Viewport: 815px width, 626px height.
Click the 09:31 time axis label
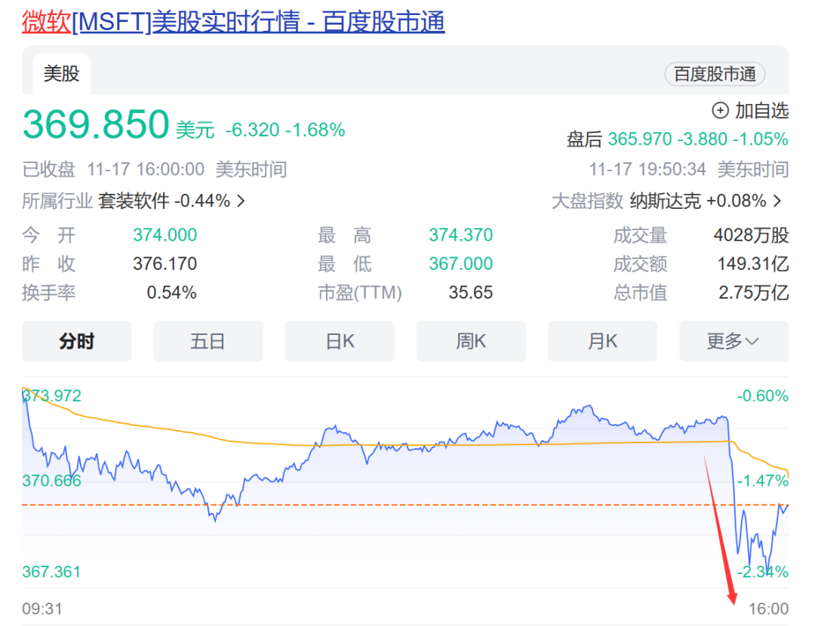(x=42, y=609)
